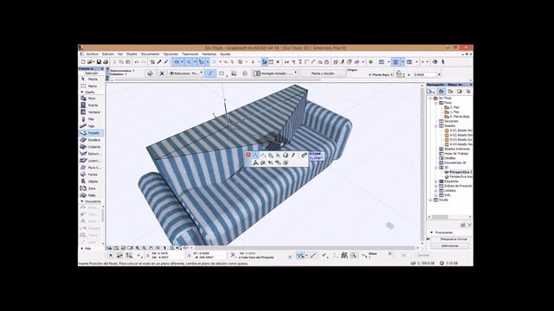
Task: Collapse the Documento toolbox section
Action: pos(82,201)
